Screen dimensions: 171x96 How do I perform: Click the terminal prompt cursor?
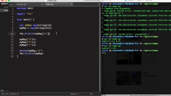pyautogui.click(x=105, y=53)
